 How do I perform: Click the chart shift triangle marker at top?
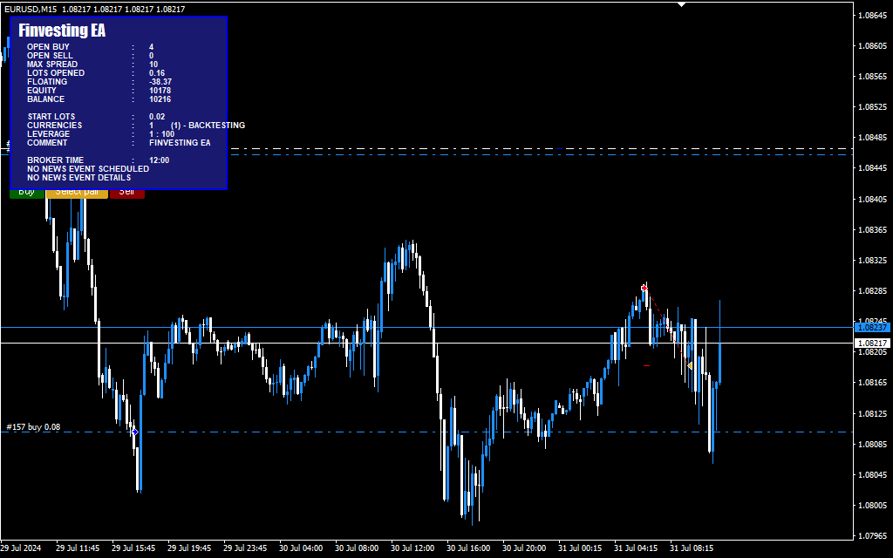[682, 4]
